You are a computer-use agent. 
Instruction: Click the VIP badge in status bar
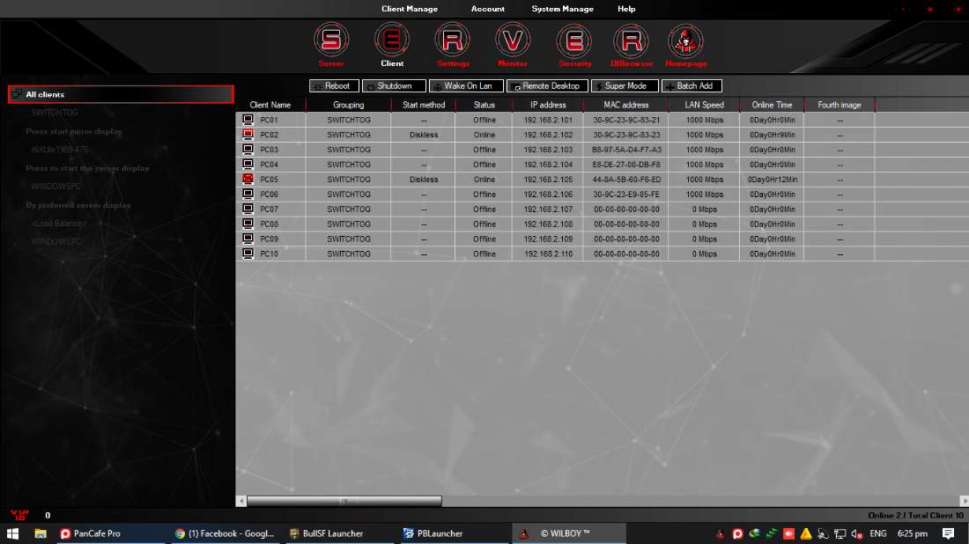click(19, 515)
